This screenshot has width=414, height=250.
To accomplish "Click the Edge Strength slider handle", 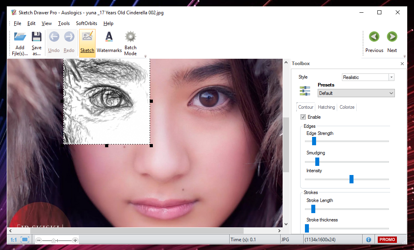I will 314,141.
